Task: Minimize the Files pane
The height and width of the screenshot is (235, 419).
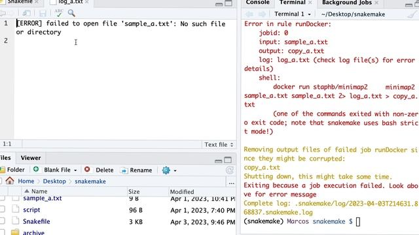Action: coord(218,161)
